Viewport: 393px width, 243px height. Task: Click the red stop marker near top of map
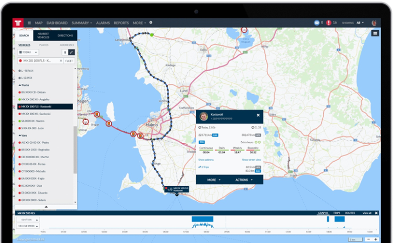pyautogui.click(x=244, y=30)
